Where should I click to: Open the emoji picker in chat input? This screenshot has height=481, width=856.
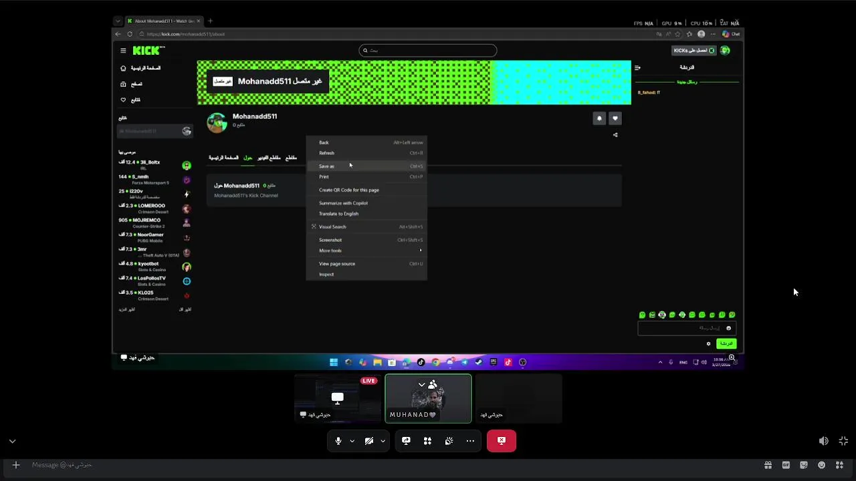729,328
